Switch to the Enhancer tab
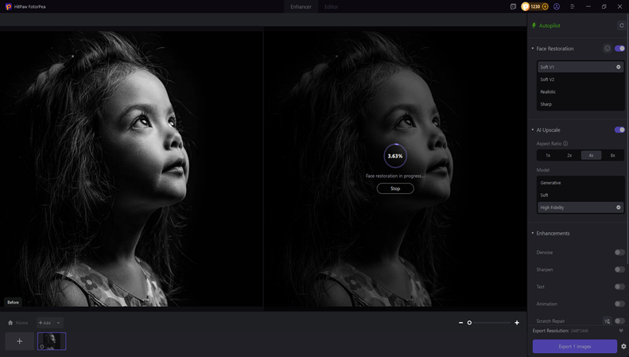629x357 pixels. click(301, 7)
